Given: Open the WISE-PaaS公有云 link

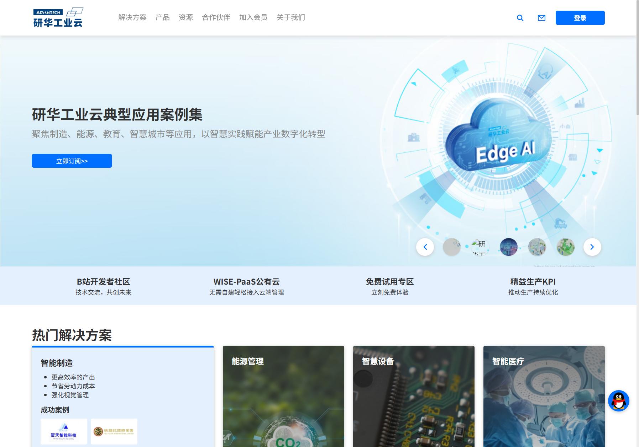Looking at the screenshot, I should (x=247, y=282).
